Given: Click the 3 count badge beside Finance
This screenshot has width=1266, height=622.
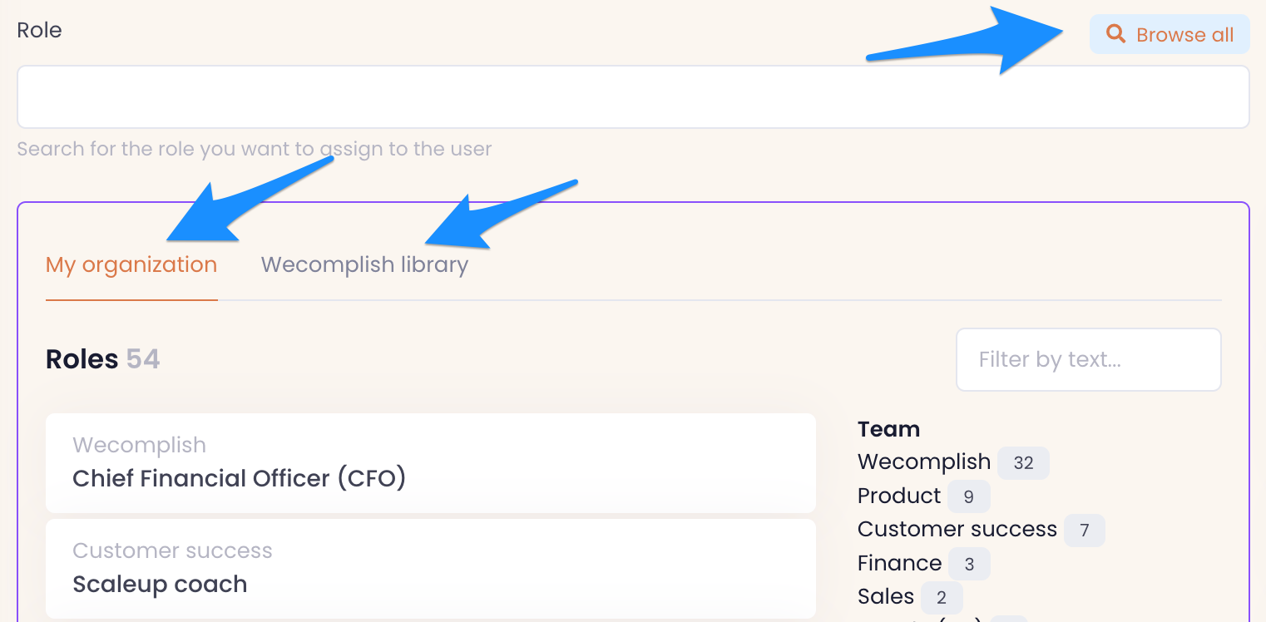Looking at the screenshot, I should tap(969, 565).
